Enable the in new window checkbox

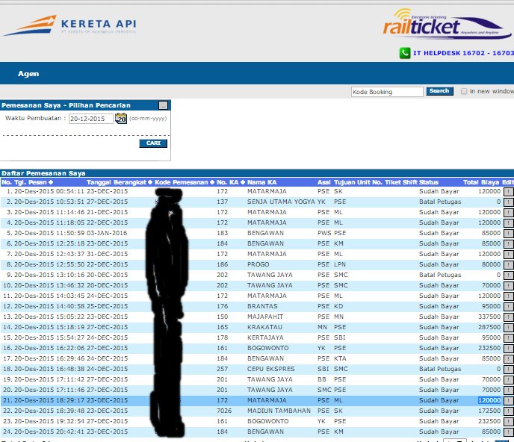click(x=464, y=91)
